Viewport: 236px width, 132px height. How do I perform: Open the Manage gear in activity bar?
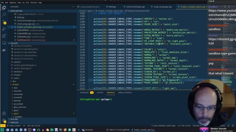4,120
